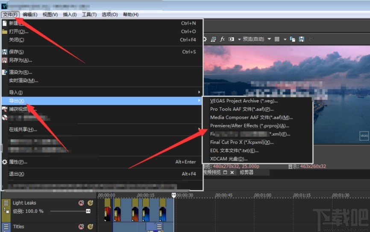Click the VEGAS app icon in title bar
This screenshot has height=232, width=370.
point(4,6)
